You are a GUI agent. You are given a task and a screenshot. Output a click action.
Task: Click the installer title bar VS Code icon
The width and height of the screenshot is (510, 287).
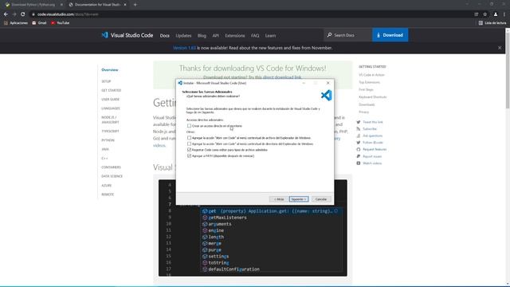[180, 83]
